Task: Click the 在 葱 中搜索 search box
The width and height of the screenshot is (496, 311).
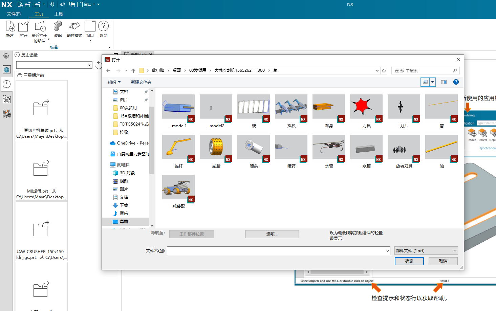Action: [x=425, y=70]
